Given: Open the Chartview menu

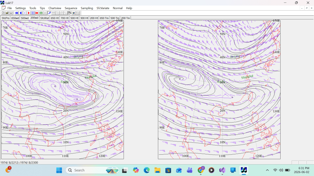Looking at the screenshot, I should (x=55, y=8).
